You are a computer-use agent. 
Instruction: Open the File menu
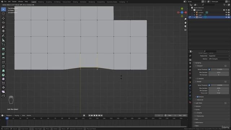click(5, 1)
